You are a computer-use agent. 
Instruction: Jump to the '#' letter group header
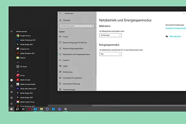point(18,62)
